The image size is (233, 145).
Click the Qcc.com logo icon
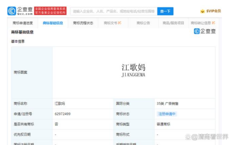tap(12, 11)
